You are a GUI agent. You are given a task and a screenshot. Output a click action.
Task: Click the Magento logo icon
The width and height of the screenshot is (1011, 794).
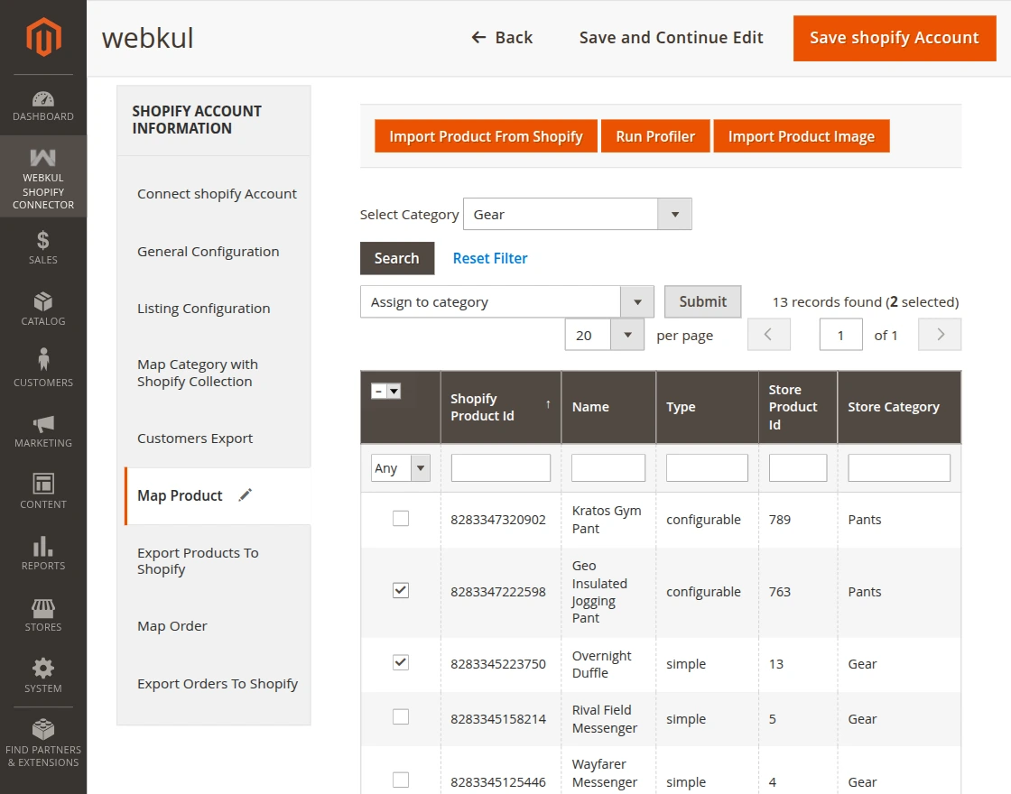point(43,36)
